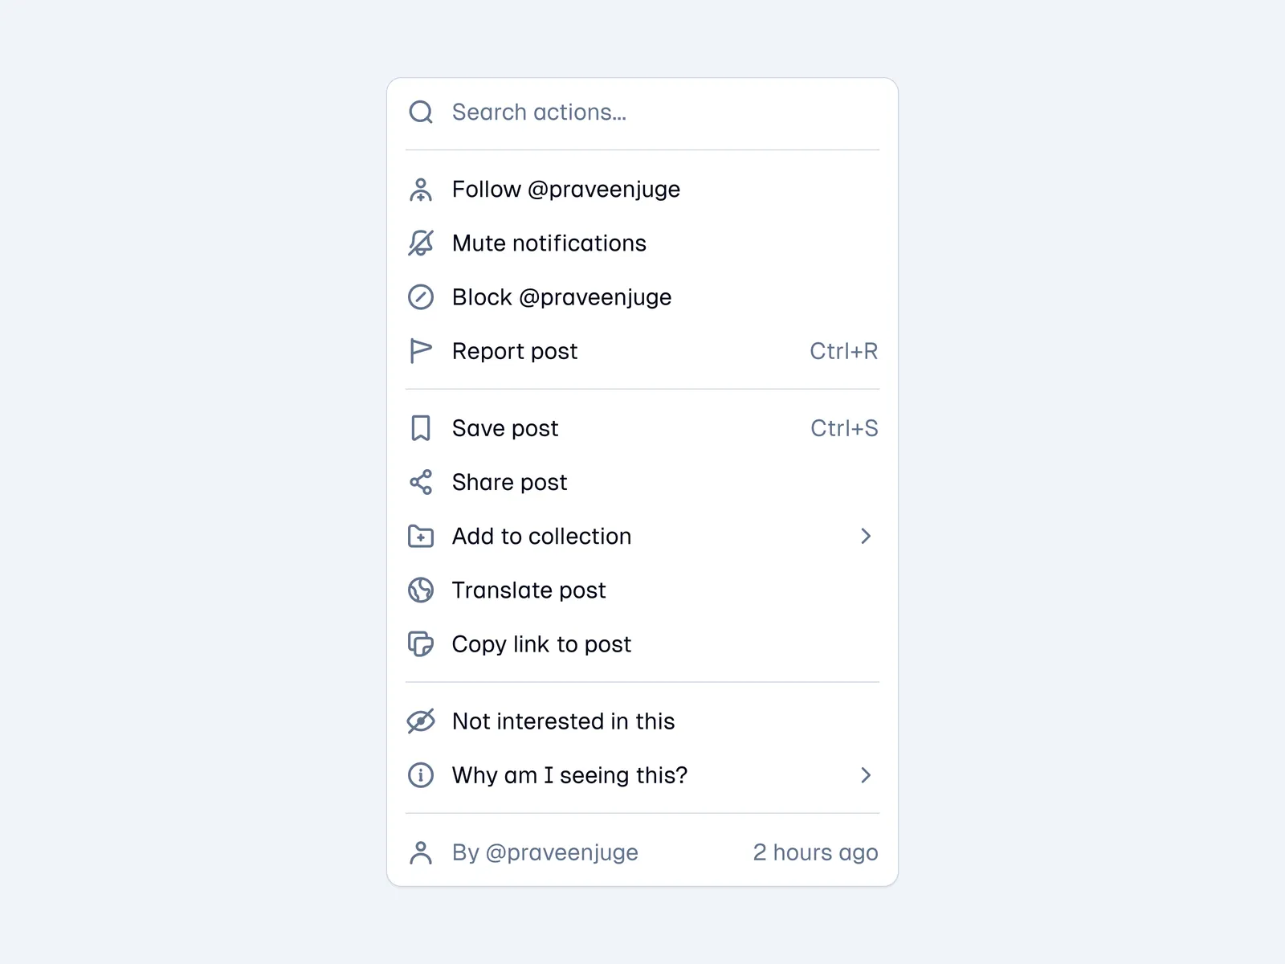Expand the Add to collection submenu arrow

pos(866,537)
